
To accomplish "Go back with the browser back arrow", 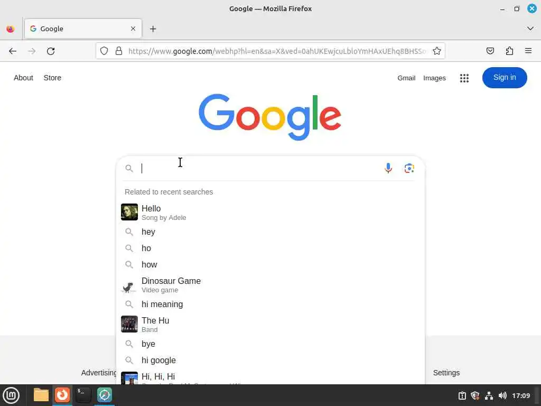I will 13,51.
